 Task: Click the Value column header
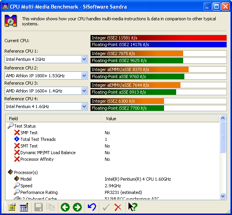[161, 119]
